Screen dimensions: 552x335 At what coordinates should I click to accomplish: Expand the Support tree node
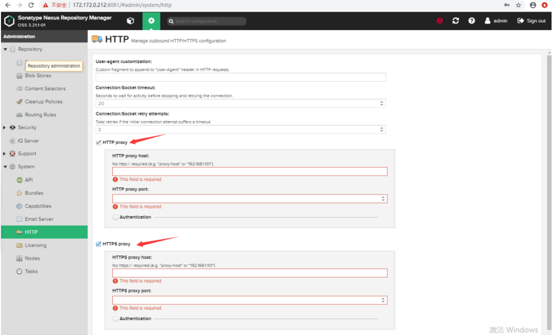pyautogui.click(x=4, y=154)
